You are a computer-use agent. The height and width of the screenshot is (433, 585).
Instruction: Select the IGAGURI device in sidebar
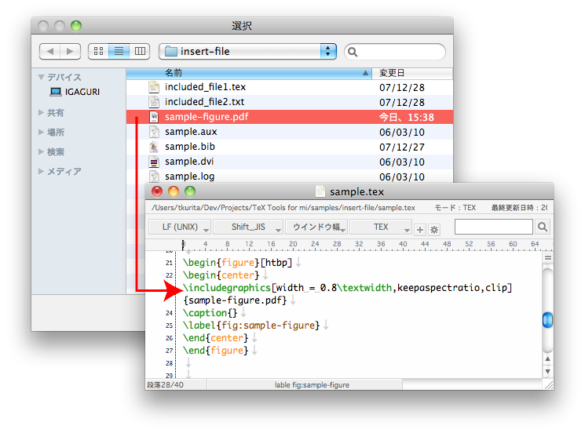tap(82, 92)
